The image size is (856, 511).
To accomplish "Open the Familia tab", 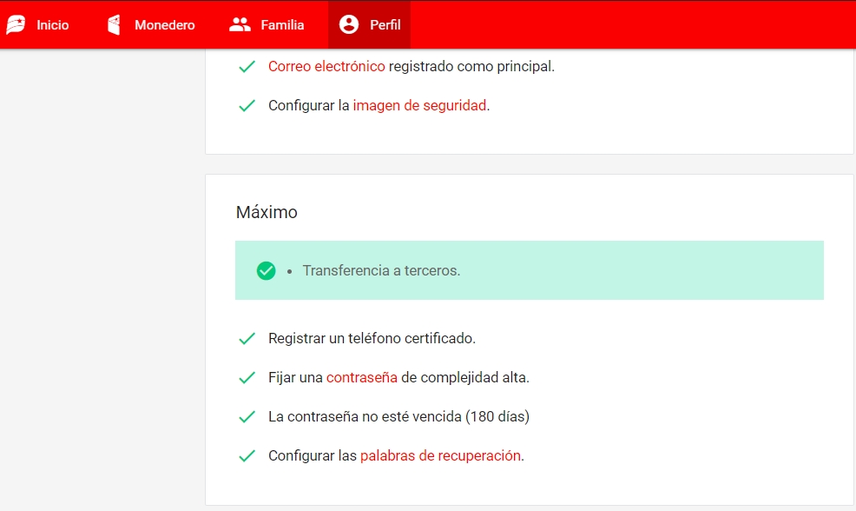I will coord(267,24).
